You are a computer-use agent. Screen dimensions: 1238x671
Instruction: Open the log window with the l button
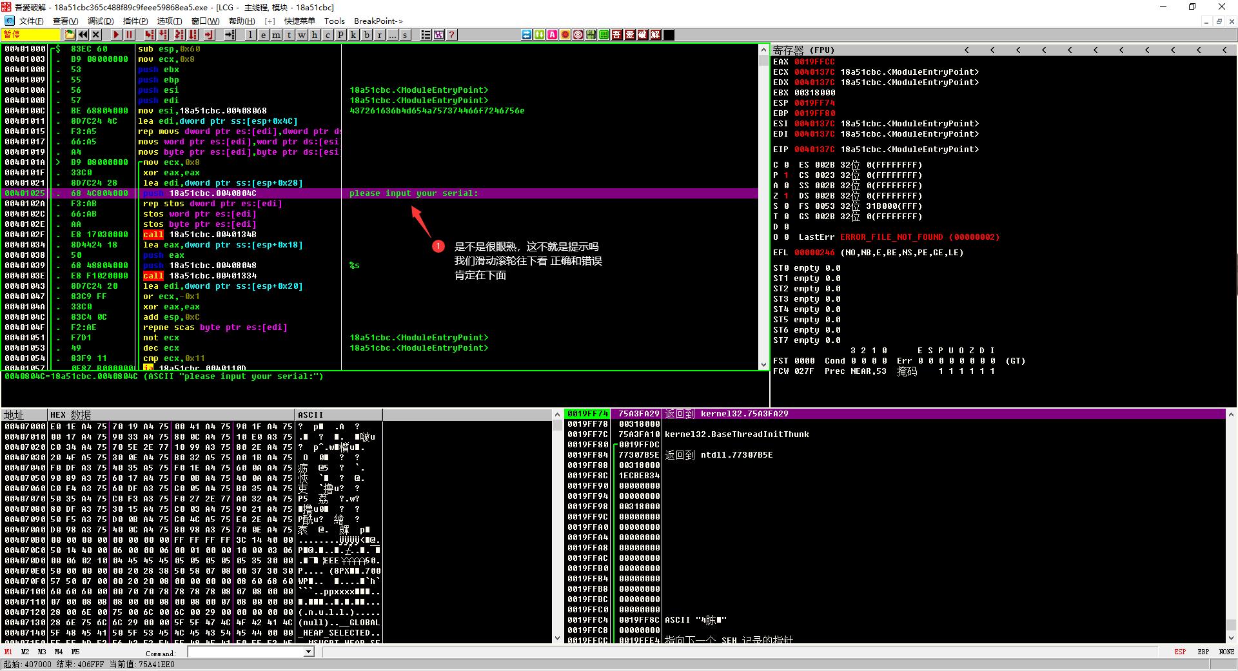pyautogui.click(x=251, y=35)
